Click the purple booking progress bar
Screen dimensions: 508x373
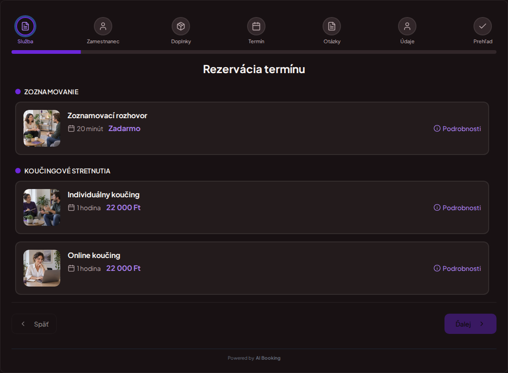[x=46, y=52]
